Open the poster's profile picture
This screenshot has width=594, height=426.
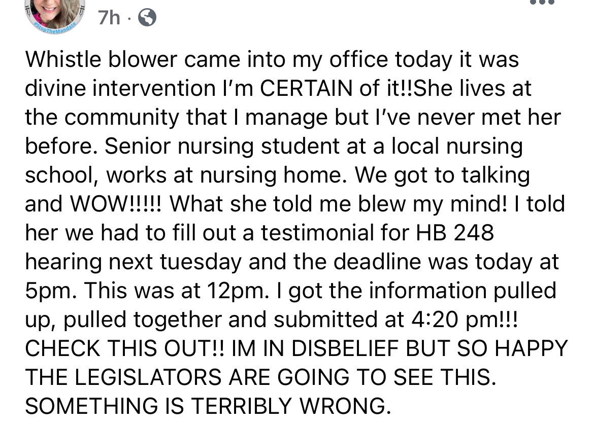tap(54, 15)
